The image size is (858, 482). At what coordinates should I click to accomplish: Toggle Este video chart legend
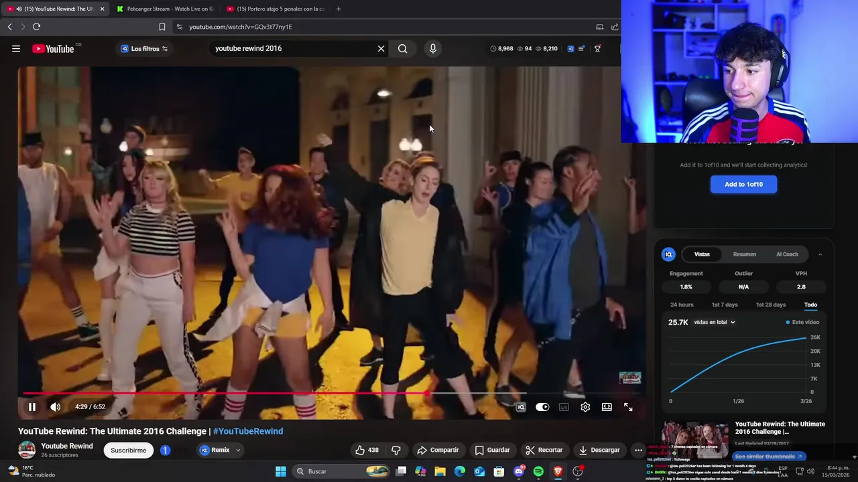[802, 322]
